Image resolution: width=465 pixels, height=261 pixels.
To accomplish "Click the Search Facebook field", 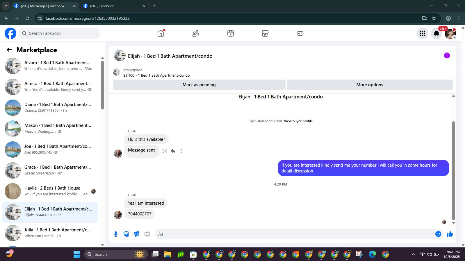I will pyautogui.click(x=59, y=33).
